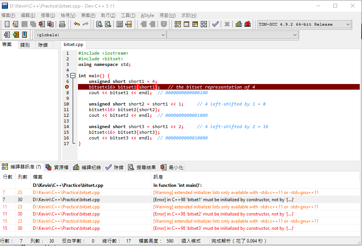Click the Rebuild All toolbar icon
362x246 pixels.
pyautogui.click(x=204, y=24)
